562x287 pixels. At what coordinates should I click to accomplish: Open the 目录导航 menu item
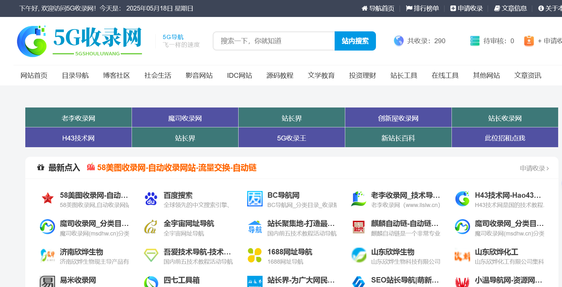[75, 76]
